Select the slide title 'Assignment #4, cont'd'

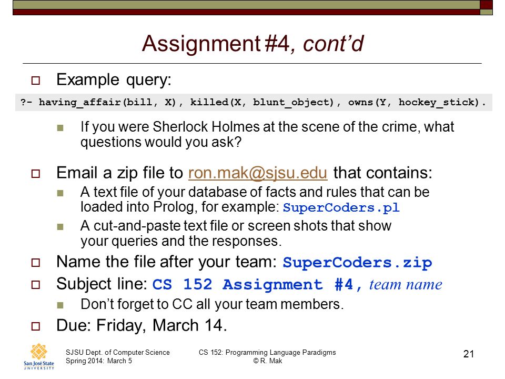pos(253,44)
